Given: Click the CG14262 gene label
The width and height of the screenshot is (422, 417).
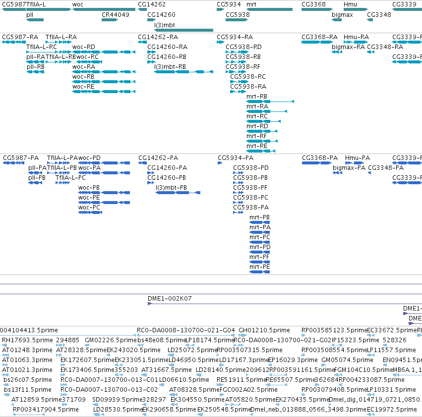Looking at the screenshot, I should point(152,4).
